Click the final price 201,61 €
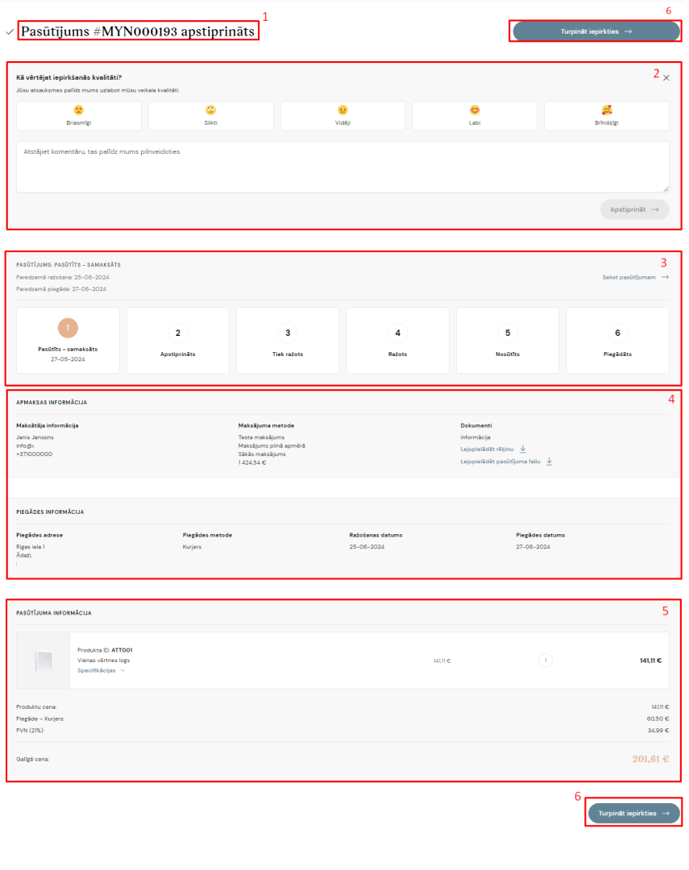The height and width of the screenshot is (870, 689). point(650,759)
